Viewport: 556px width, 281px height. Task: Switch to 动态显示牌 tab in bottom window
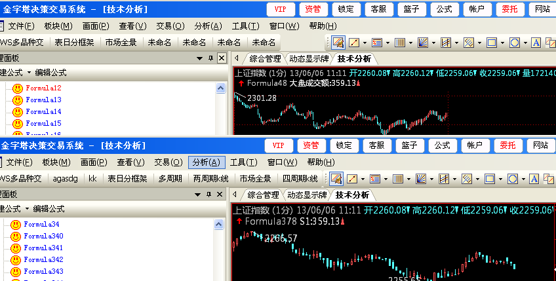point(307,195)
